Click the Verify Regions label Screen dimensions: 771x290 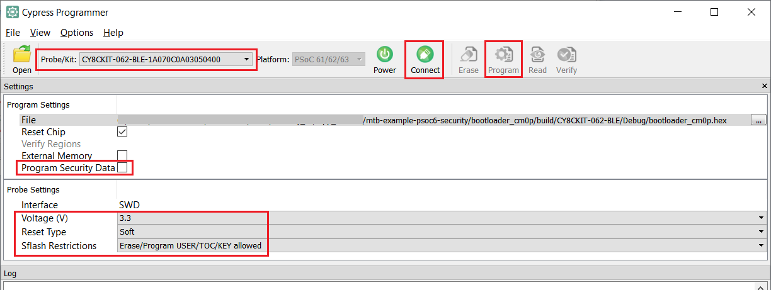tap(51, 144)
